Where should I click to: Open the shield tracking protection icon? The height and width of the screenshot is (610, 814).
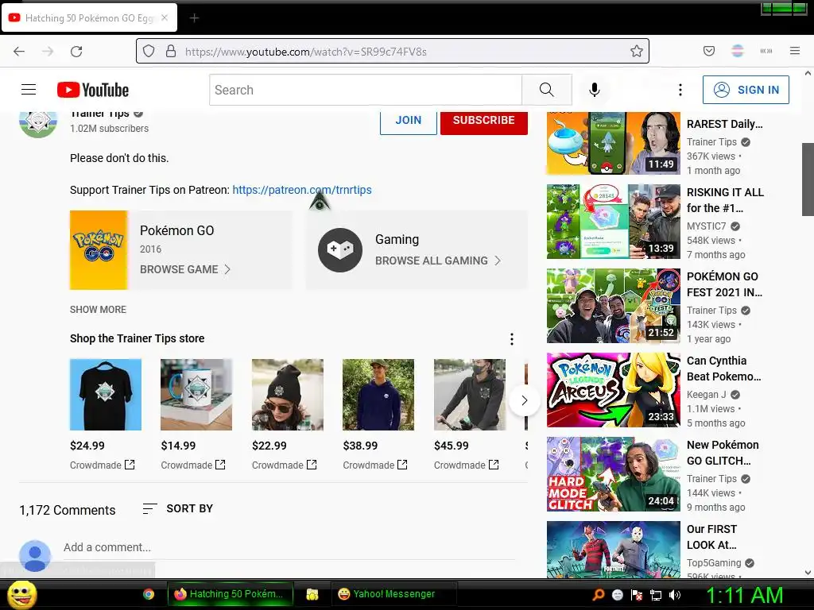pyautogui.click(x=149, y=51)
